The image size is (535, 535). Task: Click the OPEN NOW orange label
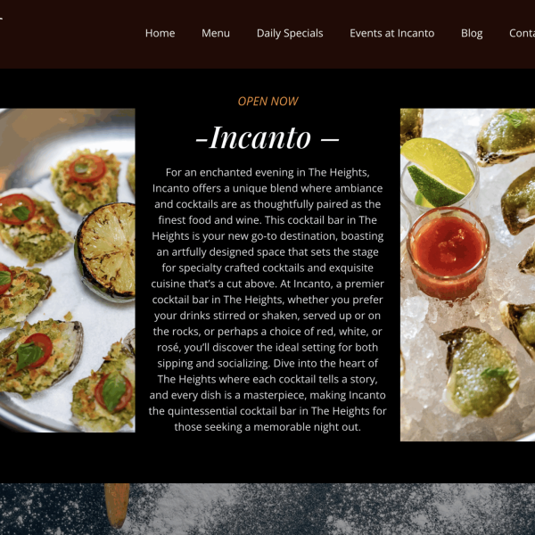coord(267,101)
